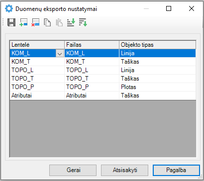The height and width of the screenshot is (181, 204).
Task: Select TOPO_P cell in Failas column
Action: pyautogui.click(x=92, y=87)
